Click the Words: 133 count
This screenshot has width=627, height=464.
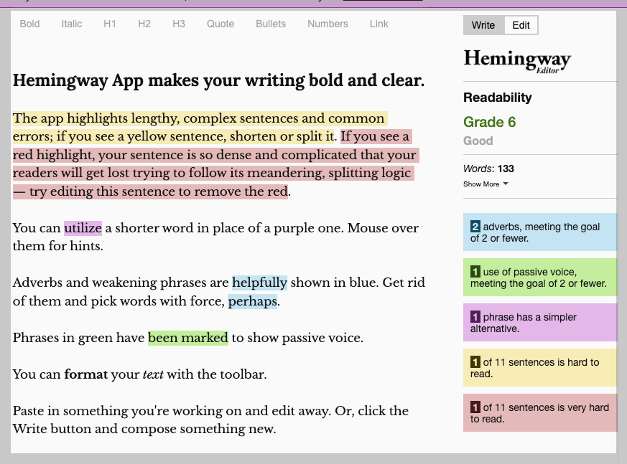(488, 169)
